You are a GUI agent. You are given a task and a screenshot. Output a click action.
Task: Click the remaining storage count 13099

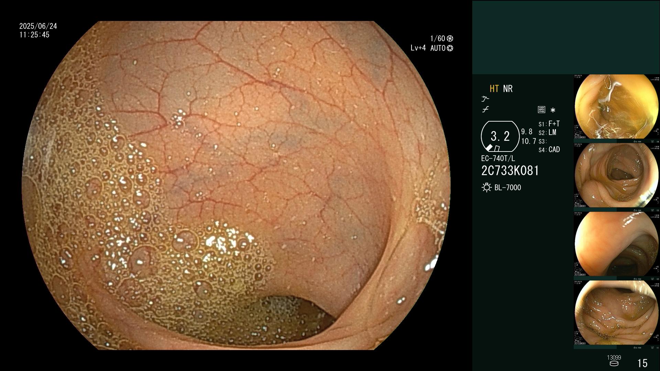614,358
